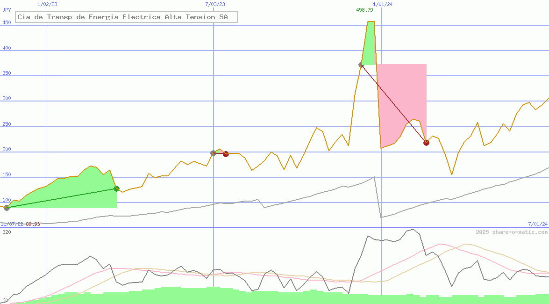The width and height of the screenshot is (549, 304).
Task: Click the grey entry marker on 7/03/23 line
Action: tap(214, 153)
